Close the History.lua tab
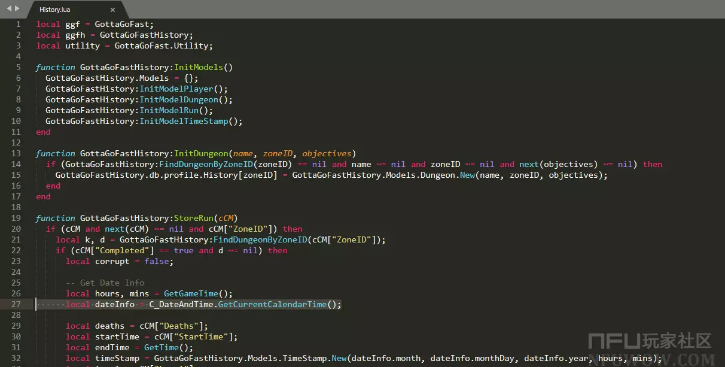725x367 pixels. [x=112, y=10]
